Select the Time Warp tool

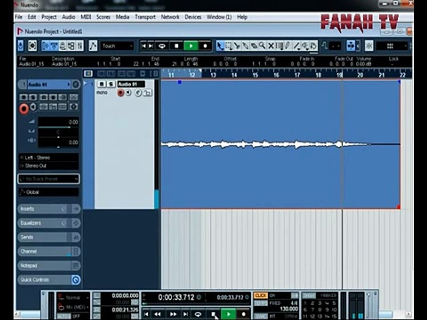point(279,46)
